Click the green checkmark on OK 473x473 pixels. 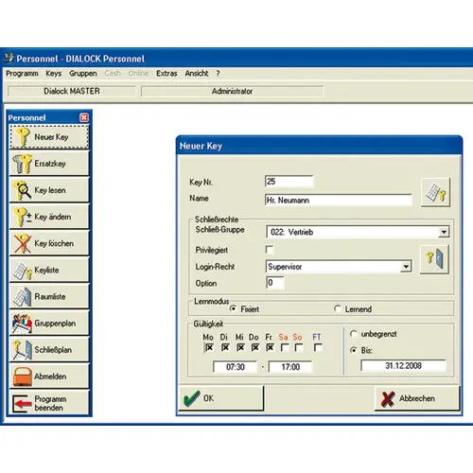click(x=191, y=398)
